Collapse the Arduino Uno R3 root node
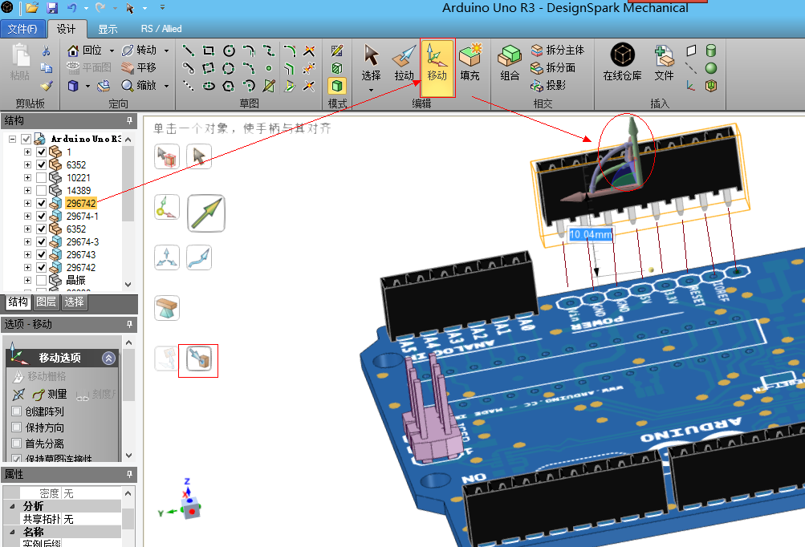The image size is (805, 547). (12, 139)
